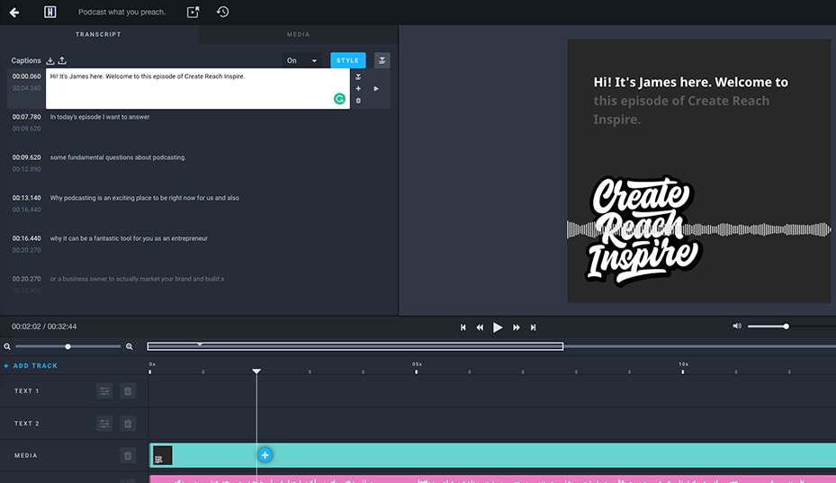The width and height of the screenshot is (836, 483).
Task: Click the playhead marker on the timeline ruler
Action: [256, 371]
